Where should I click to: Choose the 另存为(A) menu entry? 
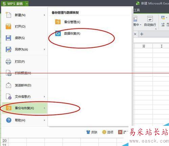point(24,49)
